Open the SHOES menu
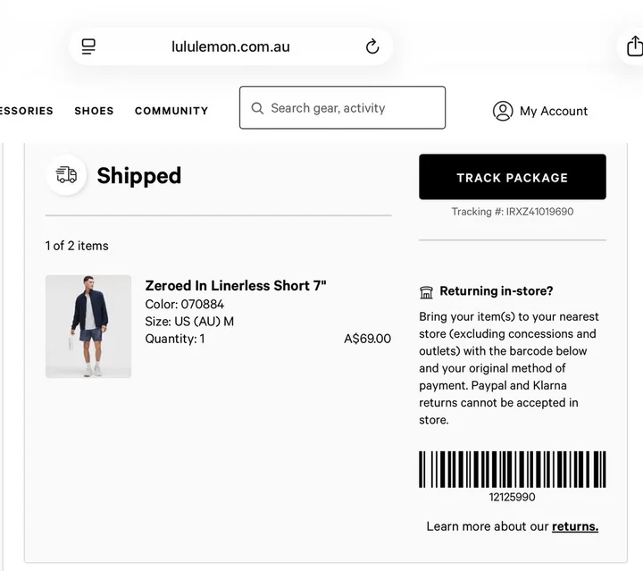 94,111
